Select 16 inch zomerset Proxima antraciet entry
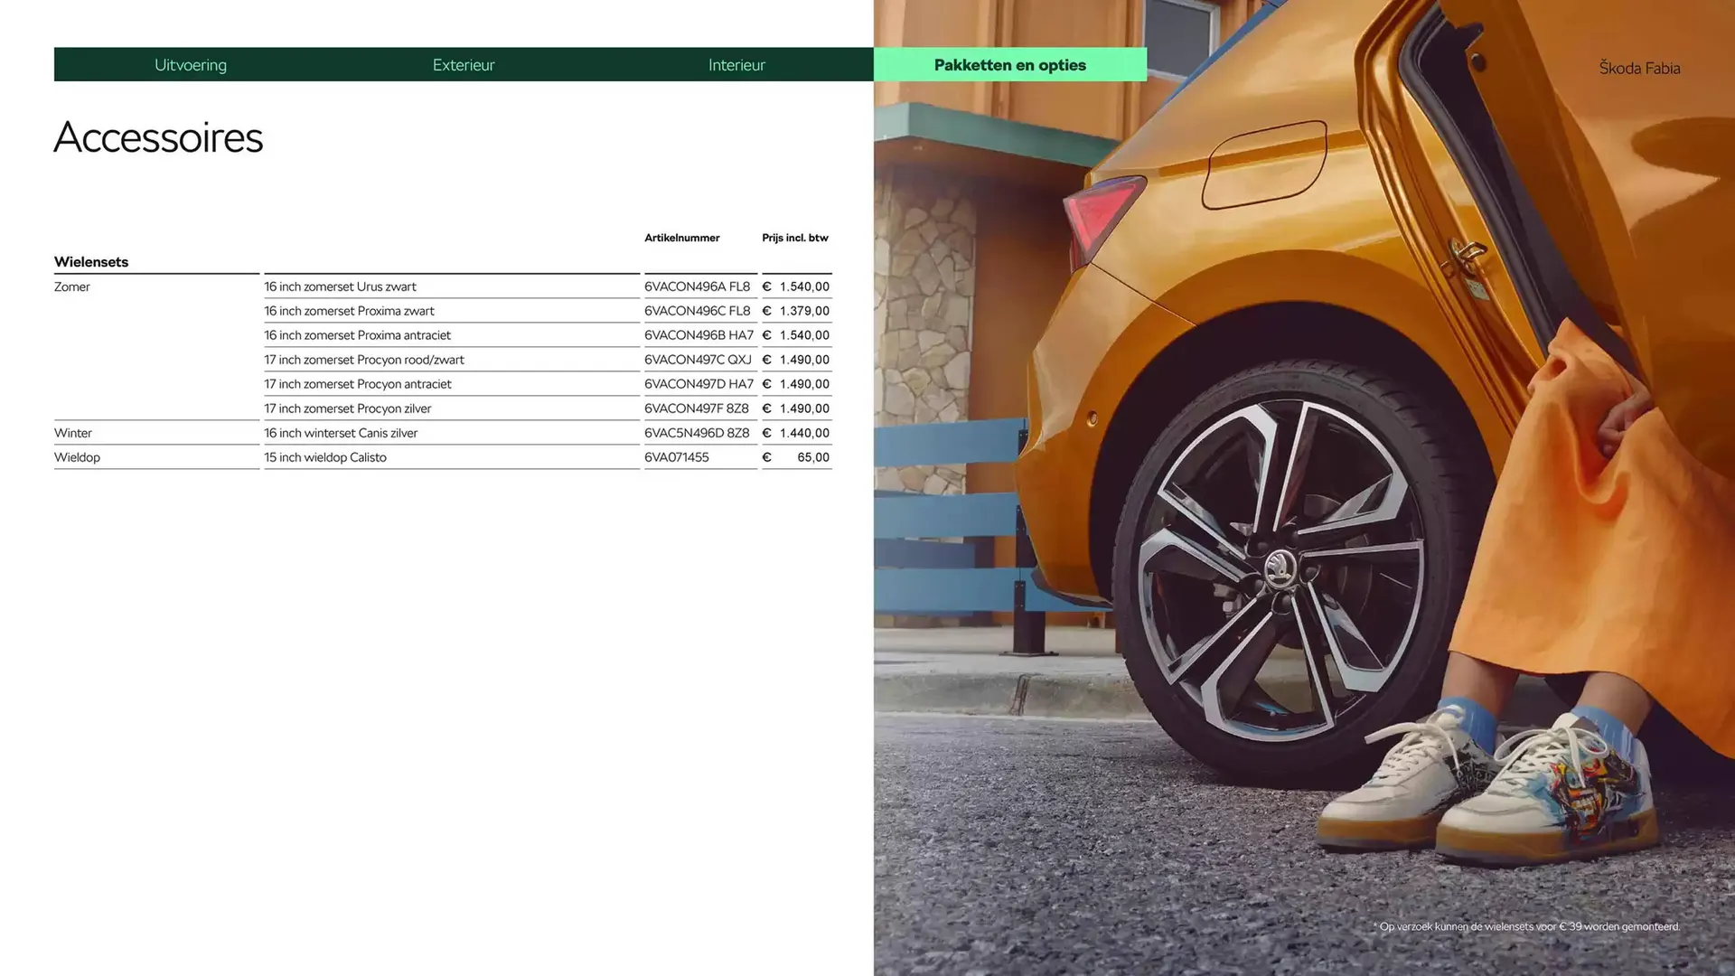The image size is (1735, 976). point(357,334)
